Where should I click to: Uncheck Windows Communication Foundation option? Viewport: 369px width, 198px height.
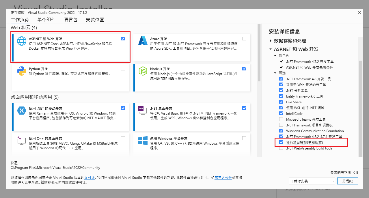click(x=281, y=131)
